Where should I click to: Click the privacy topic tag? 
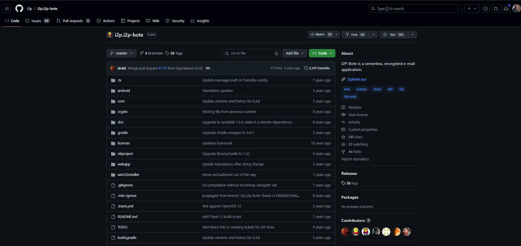(x=361, y=89)
